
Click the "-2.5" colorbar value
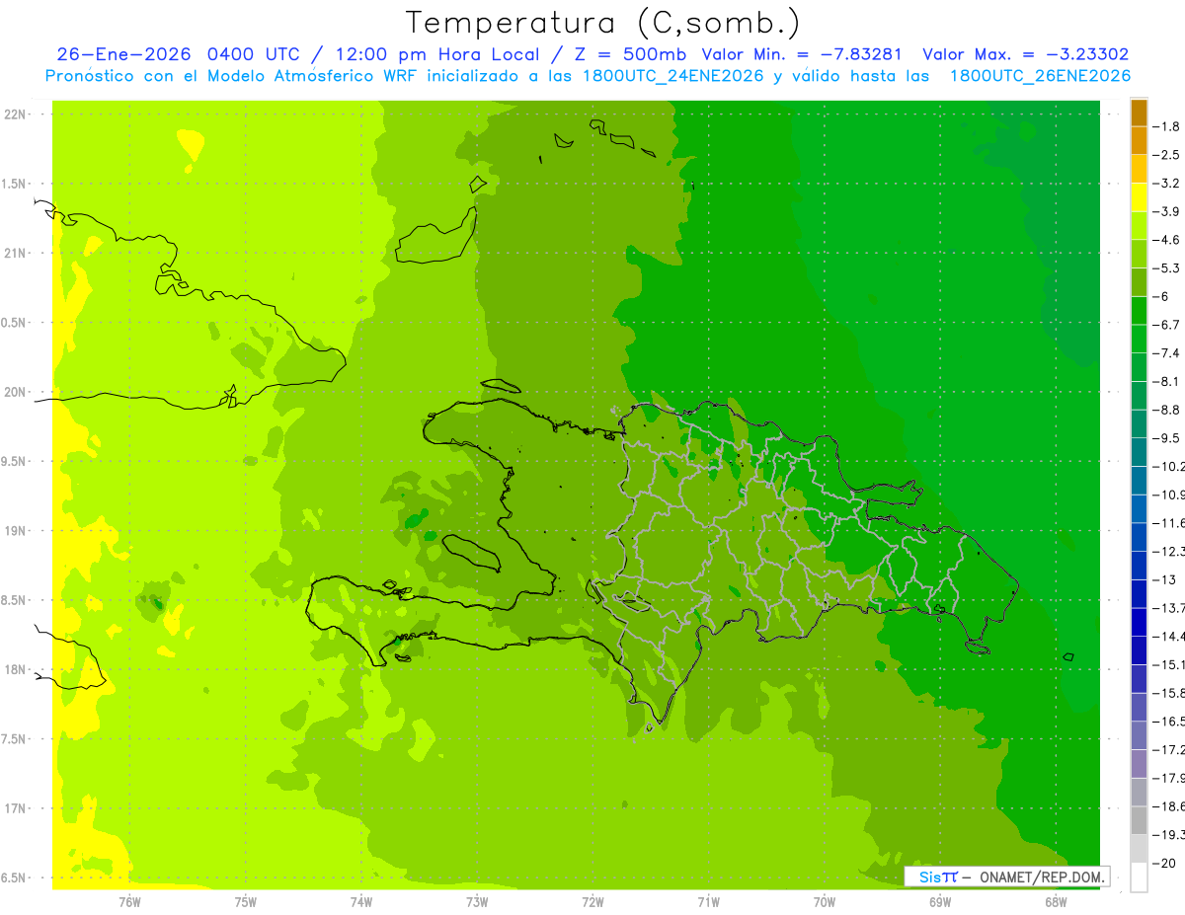pyautogui.click(x=1166, y=155)
